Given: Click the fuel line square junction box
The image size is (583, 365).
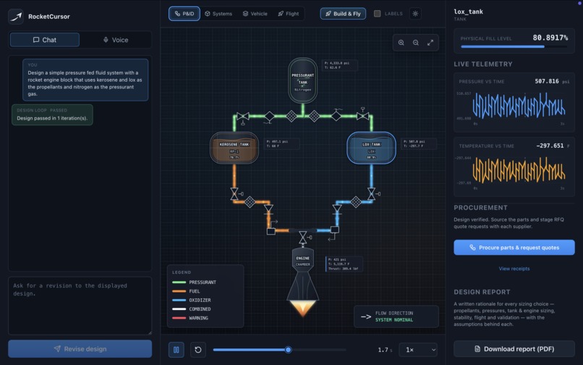Looking at the screenshot, I should tap(271, 231).
